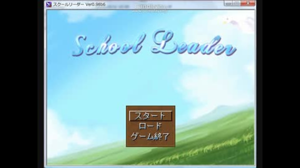The width and height of the screenshot is (300, 168).
Task: Click the game window's title bar icon
Action: (x=49, y=4)
